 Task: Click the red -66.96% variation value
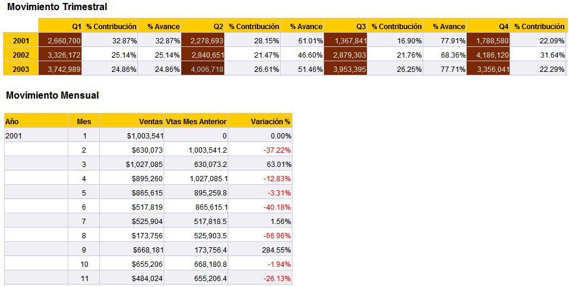pyautogui.click(x=260, y=235)
